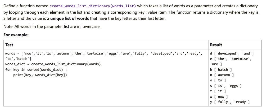Click the 'to','hatch' continuation line
This screenshot has width=271, height=112.
click(x=18, y=59)
